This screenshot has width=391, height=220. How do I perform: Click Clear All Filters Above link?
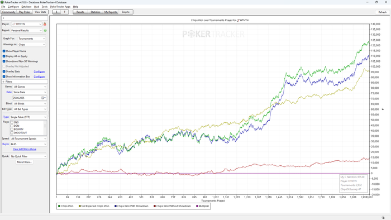(x=25, y=149)
